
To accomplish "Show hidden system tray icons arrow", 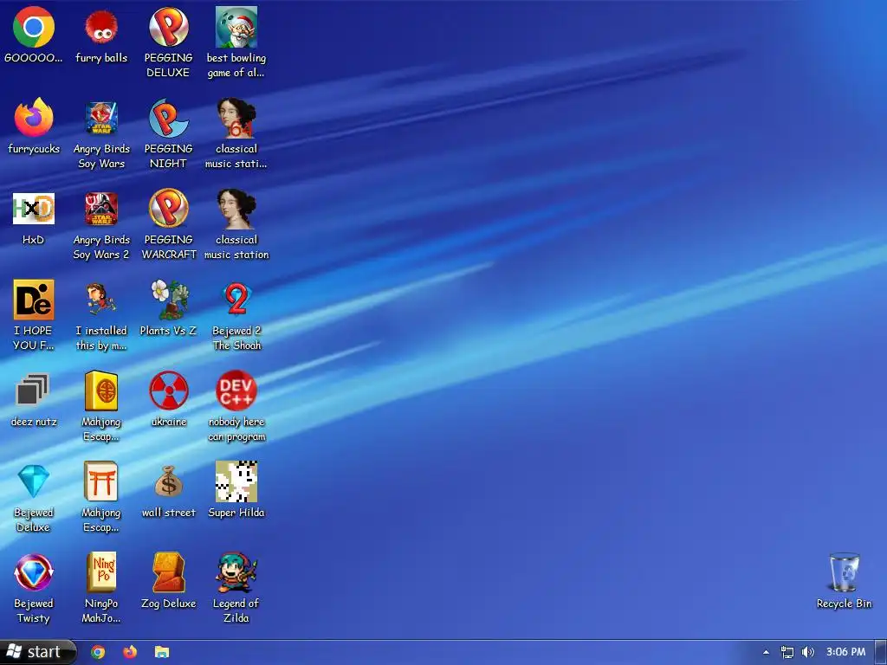I will pos(766,652).
